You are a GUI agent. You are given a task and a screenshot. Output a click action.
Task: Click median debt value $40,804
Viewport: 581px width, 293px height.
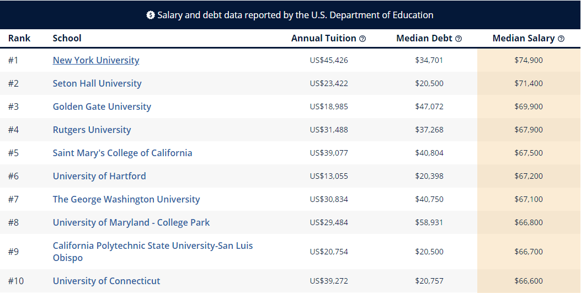pyautogui.click(x=429, y=153)
